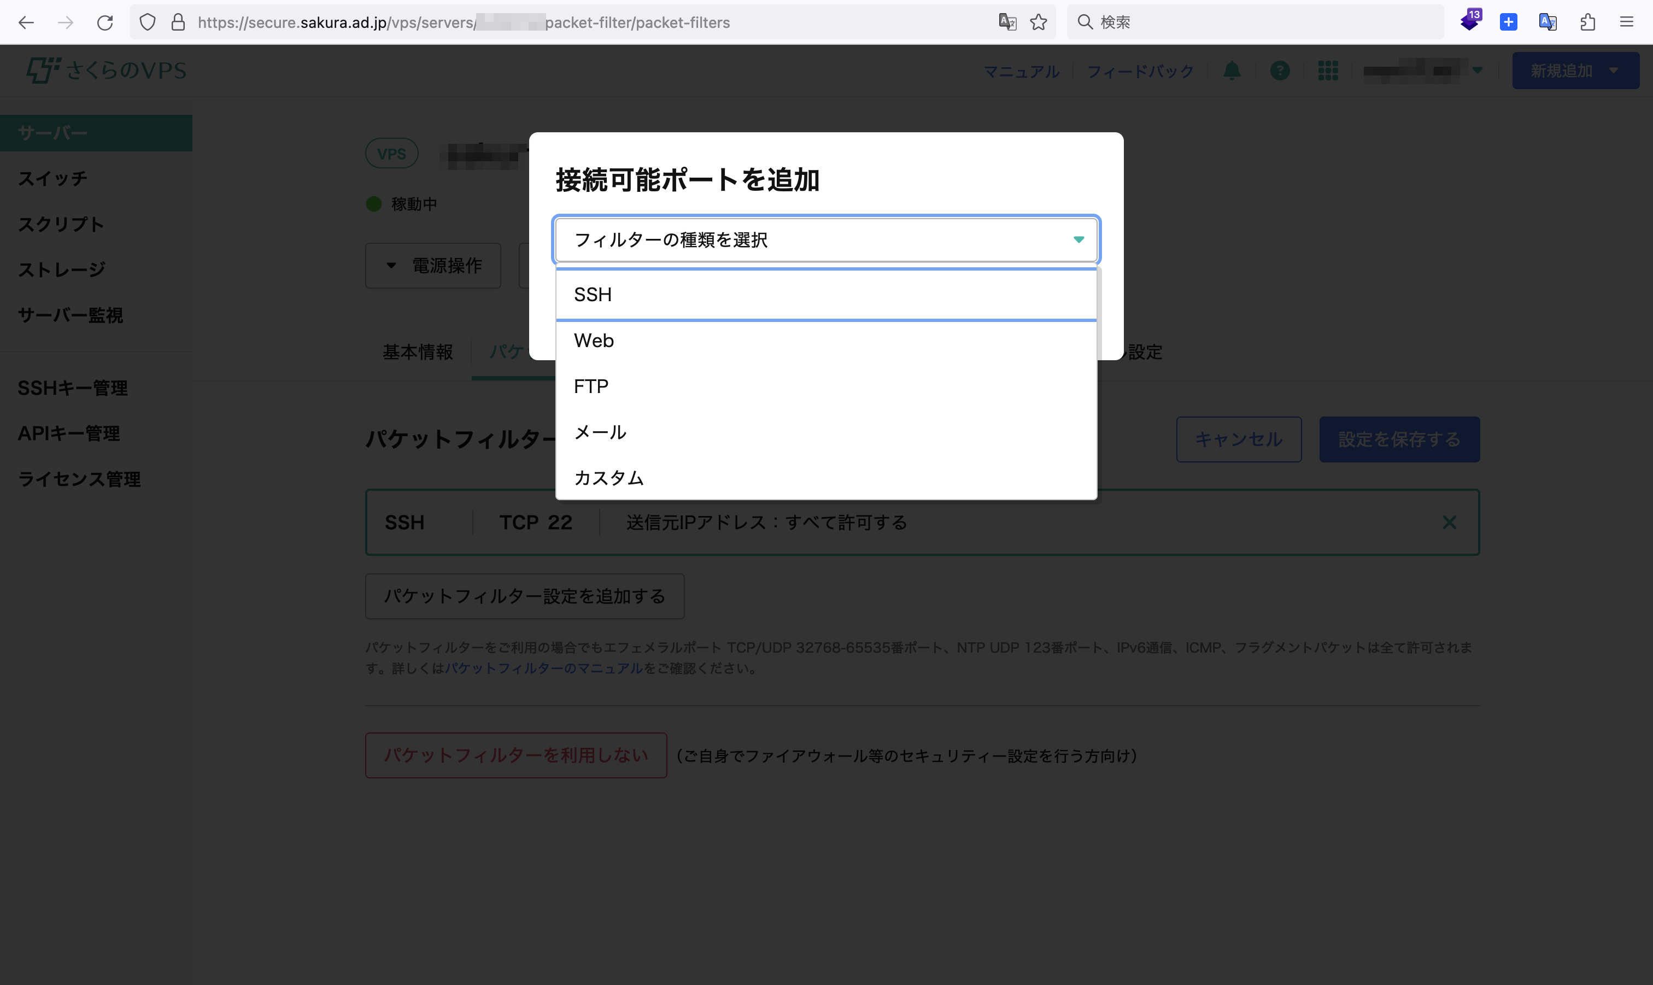Open the shield tracking protection icon
The height and width of the screenshot is (985, 1653).
(148, 22)
